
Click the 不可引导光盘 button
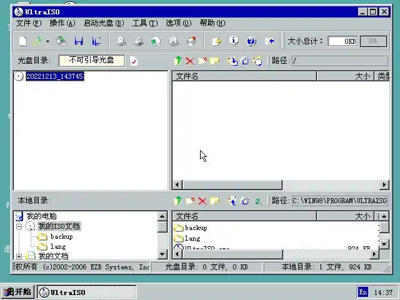tap(92, 61)
